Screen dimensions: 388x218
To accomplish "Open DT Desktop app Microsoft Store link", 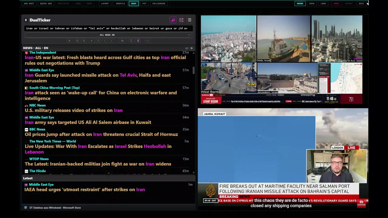I will (55, 208).
